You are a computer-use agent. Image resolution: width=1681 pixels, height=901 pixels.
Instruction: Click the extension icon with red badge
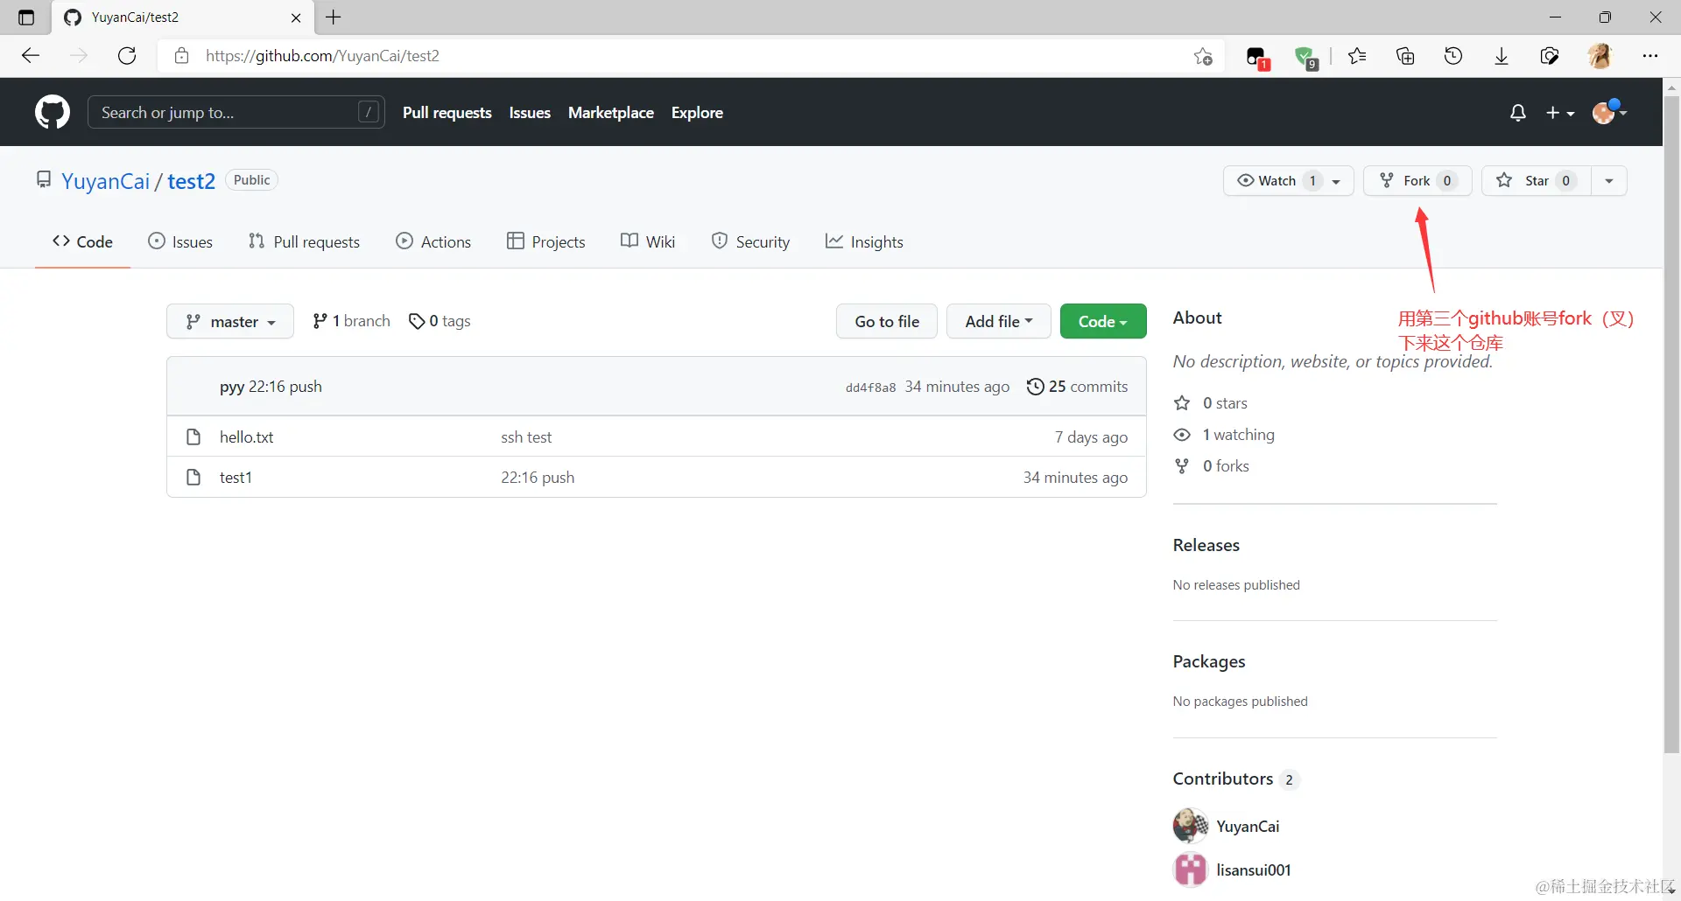(1257, 58)
